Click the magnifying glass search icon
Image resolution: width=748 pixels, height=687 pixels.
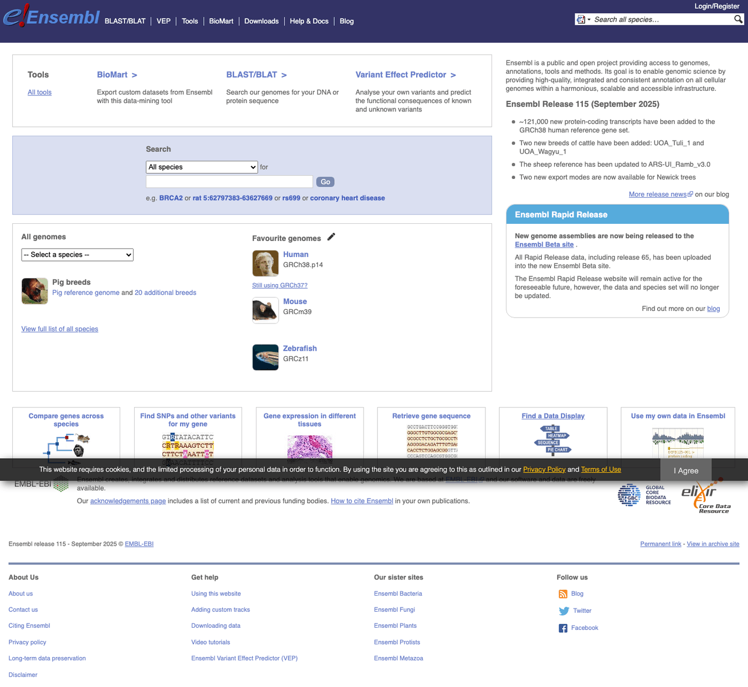(738, 19)
